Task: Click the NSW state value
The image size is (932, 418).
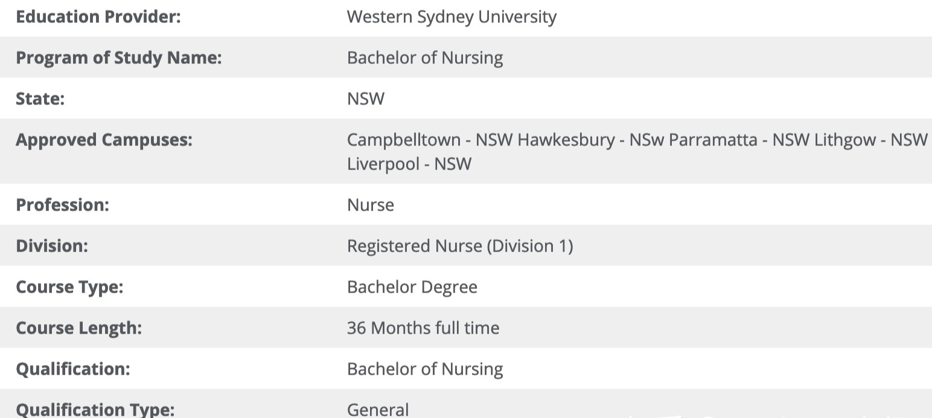Action: (365, 99)
